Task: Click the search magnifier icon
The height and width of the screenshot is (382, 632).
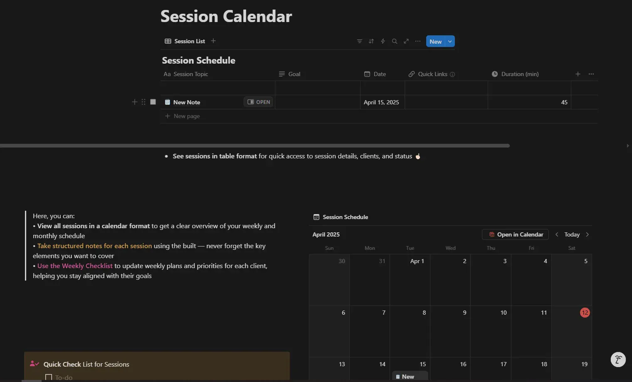Action: tap(395, 41)
